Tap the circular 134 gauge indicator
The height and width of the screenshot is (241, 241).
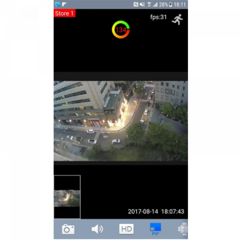(121, 29)
